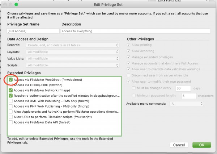Open the Records privilege dropdown
The width and height of the screenshot is (217, 154).
coord(73,45)
